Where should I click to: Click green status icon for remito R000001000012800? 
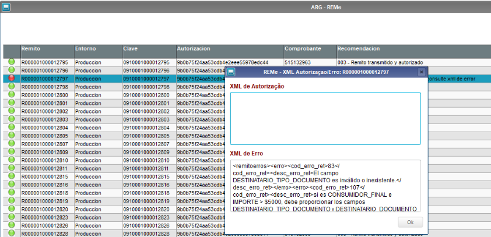click(12, 94)
